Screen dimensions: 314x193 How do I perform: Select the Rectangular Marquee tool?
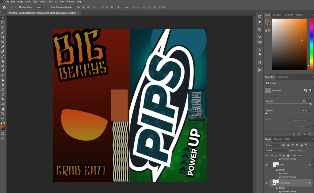point(3,23)
